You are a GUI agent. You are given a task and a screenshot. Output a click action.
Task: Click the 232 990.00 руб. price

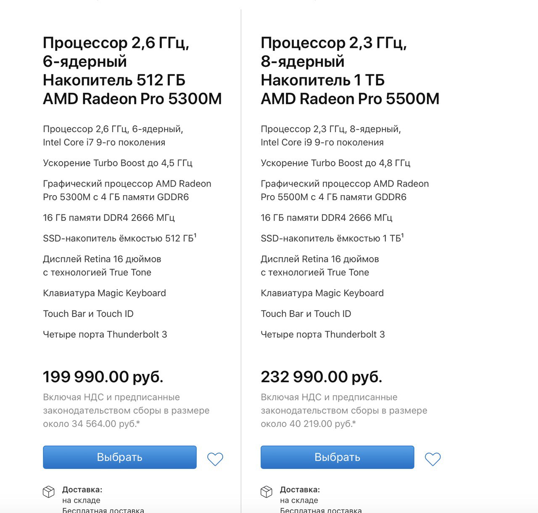[x=322, y=377]
